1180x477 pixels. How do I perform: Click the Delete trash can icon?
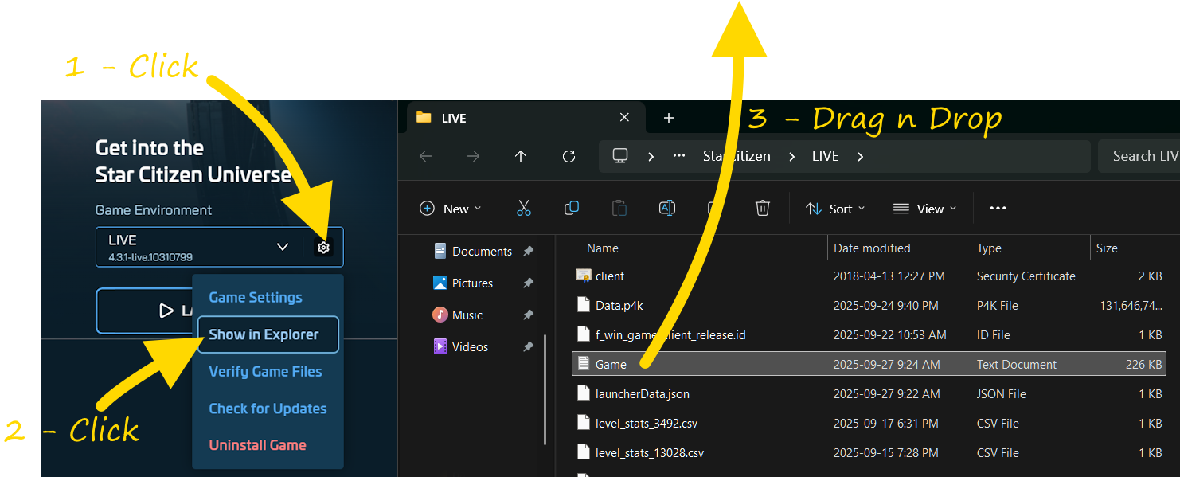pyautogui.click(x=762, y=209)
